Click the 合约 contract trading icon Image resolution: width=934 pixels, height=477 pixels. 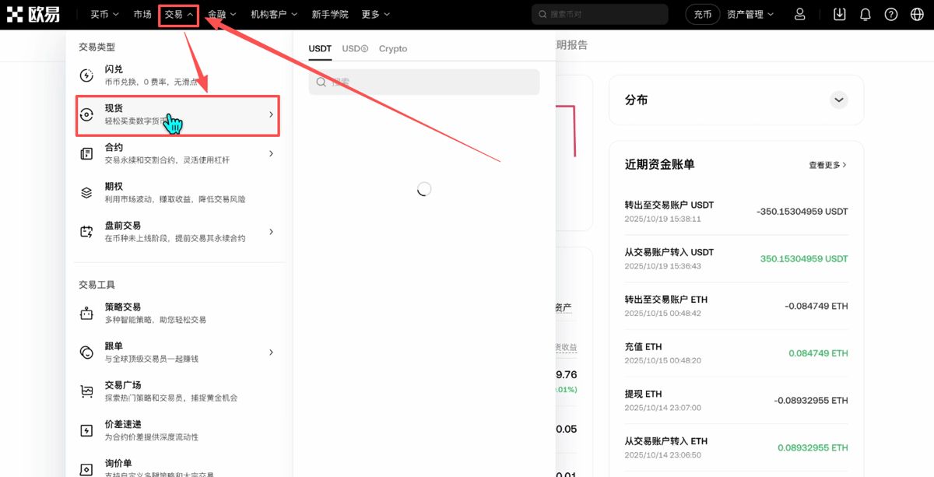click(88, 153)
